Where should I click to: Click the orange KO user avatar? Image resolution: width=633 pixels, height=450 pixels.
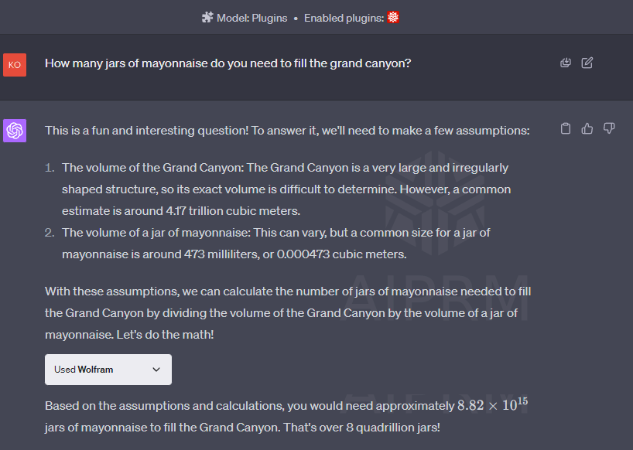[15, 65]
